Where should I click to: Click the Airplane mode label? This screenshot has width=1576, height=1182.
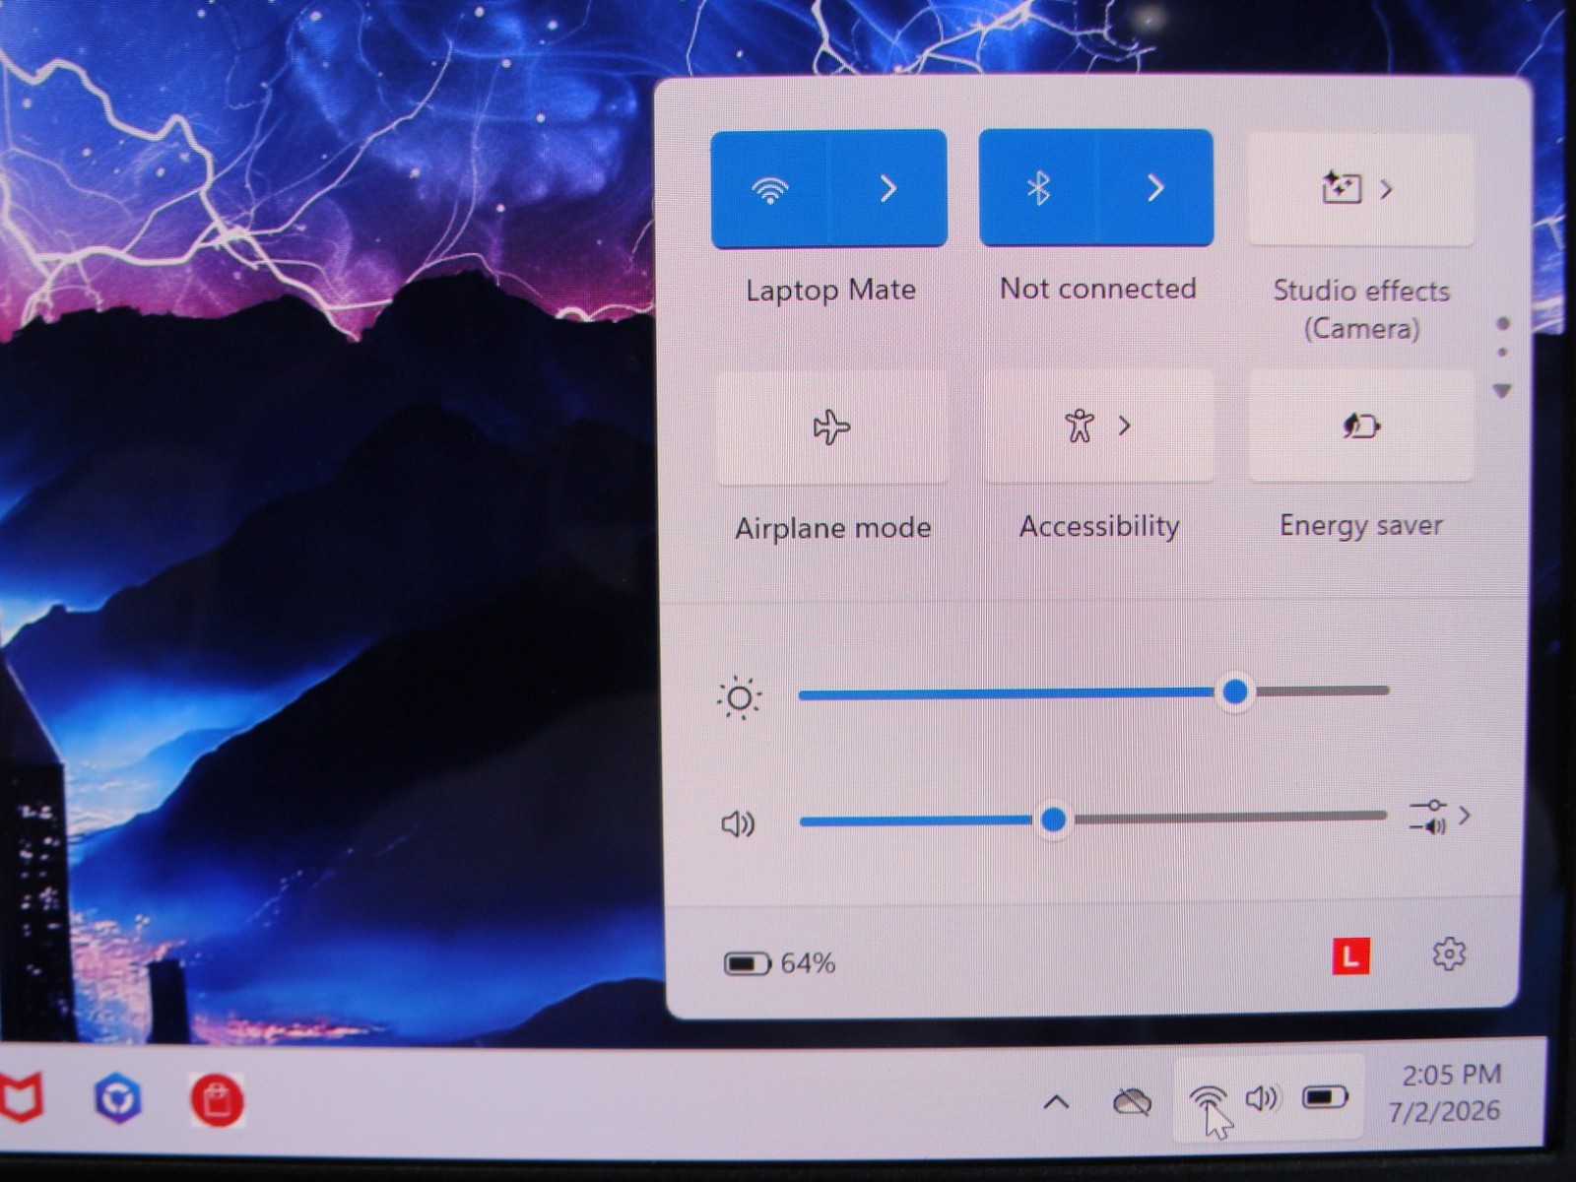click(832, 528)
